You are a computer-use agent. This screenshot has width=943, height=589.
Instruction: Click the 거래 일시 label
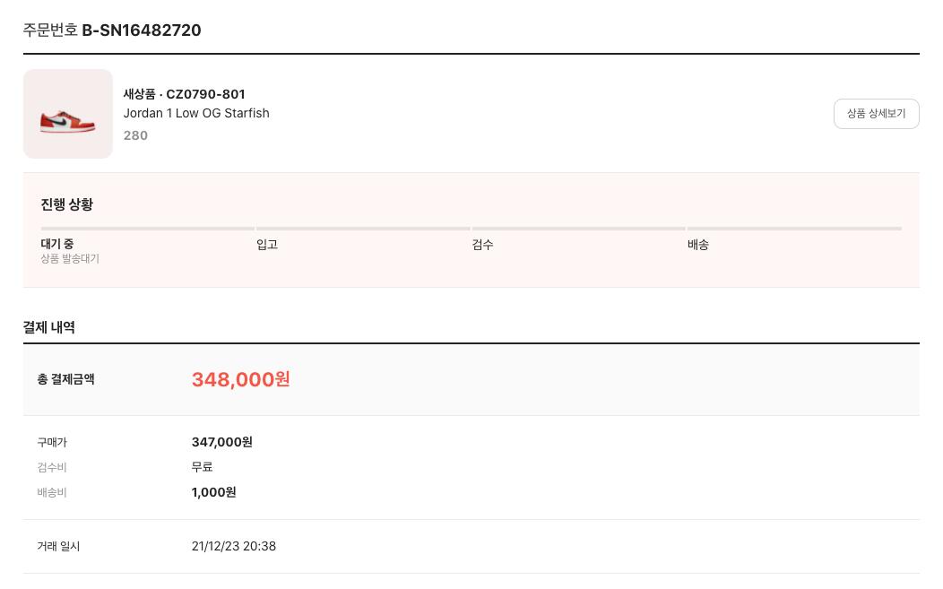point(58,546)
